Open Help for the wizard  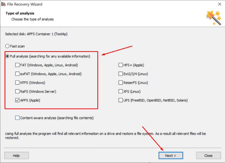pyautogui.click(x=16, y=156)
